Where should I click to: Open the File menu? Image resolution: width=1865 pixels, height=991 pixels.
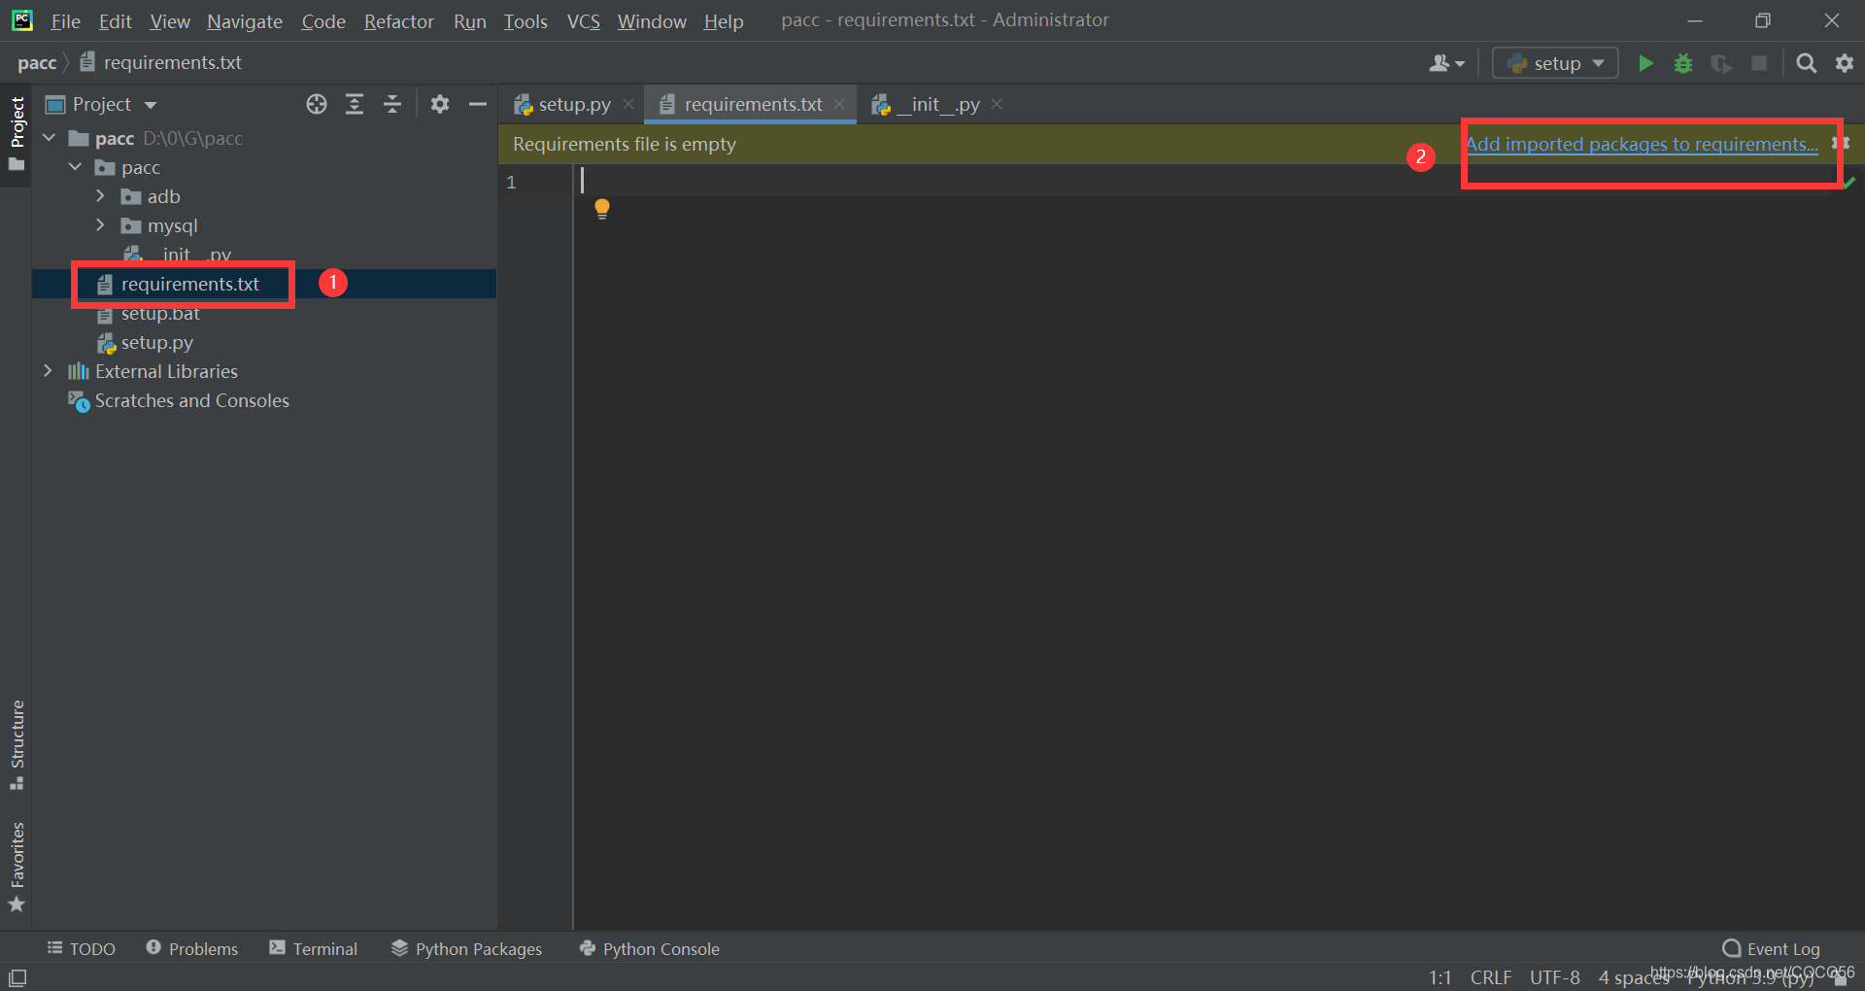click(x=65, y=20)
